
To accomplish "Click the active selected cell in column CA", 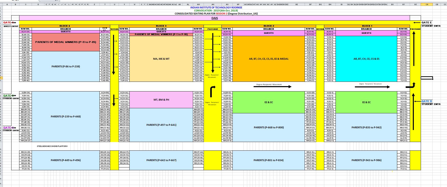I will [x=427, y=78].
